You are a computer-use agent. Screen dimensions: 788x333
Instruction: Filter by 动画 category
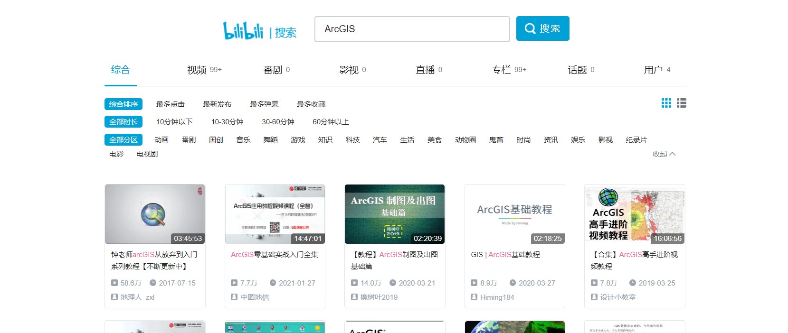click(x=161, y=139)
